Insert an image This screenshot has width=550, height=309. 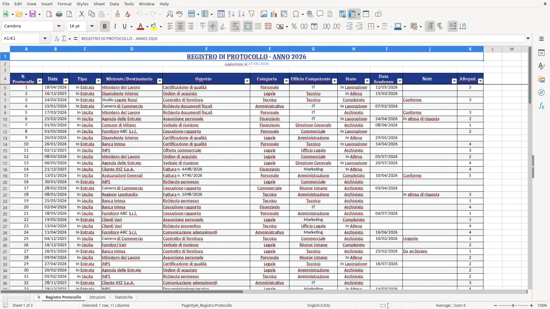[x=264, y=14]
